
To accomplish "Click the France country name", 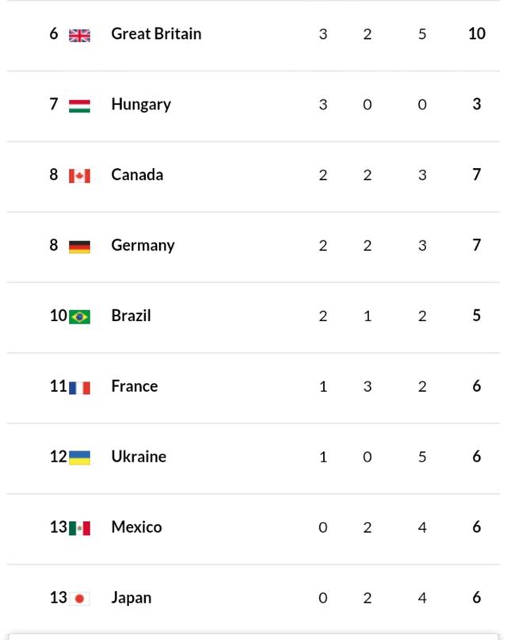I will (134, 386).
